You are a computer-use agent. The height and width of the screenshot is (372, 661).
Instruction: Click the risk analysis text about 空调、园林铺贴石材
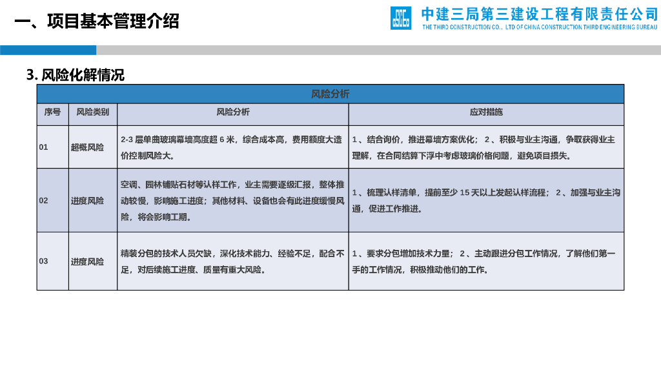pos(232,201)
